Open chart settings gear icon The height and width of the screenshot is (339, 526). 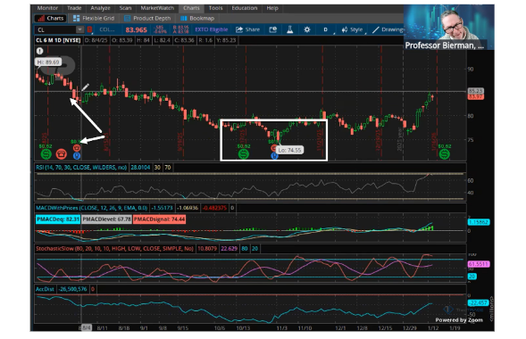307,29
